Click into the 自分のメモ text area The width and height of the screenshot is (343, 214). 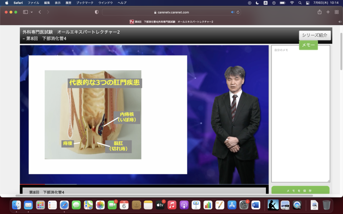[x=300, y=114]
